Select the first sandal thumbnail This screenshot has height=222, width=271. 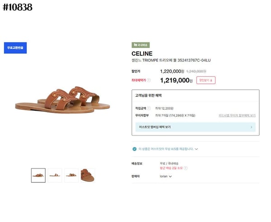(38, 175)
